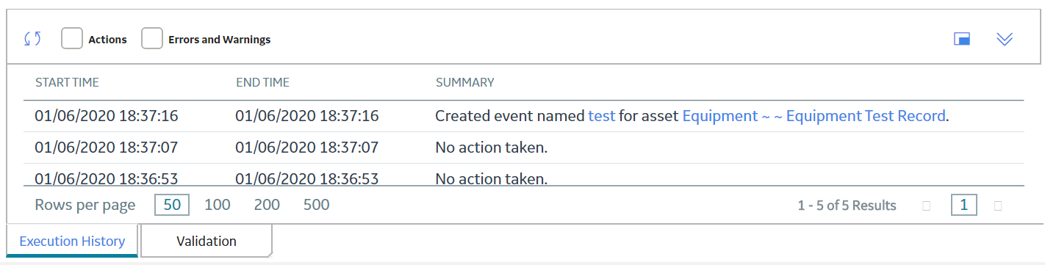Set rows per page to 500
1045x265 pixels.
click(x=317, y=205)
